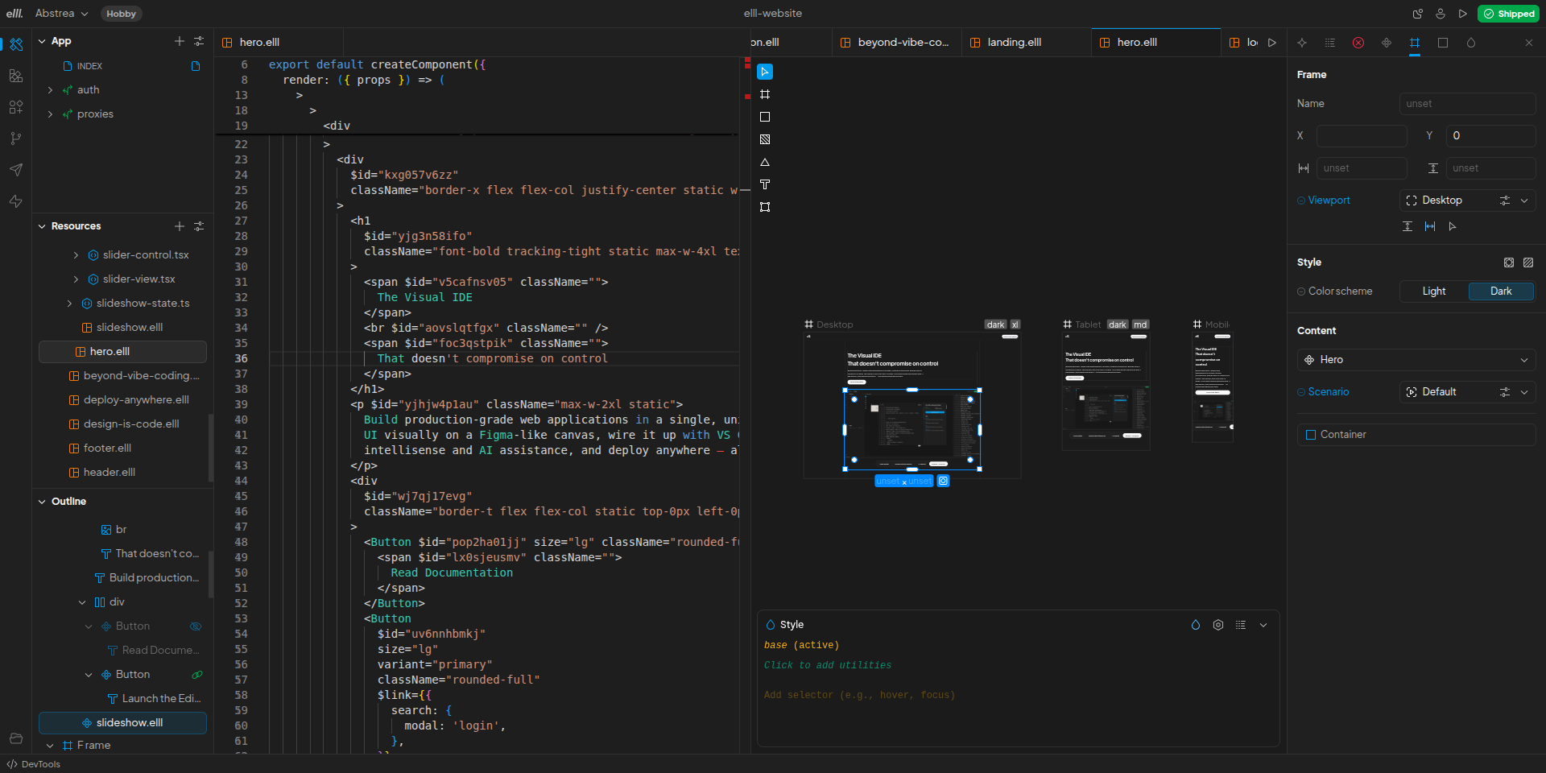Enable the Dark color scheme
Image resolution: width=1546 pixels, height=773 pixels.
(1500, 291)
